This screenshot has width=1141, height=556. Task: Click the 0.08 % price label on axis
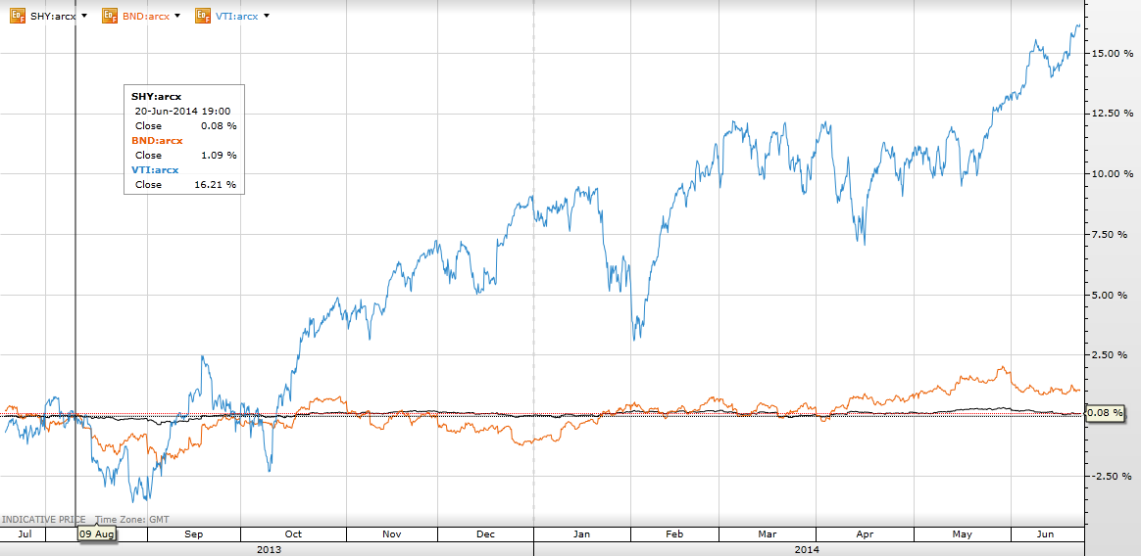click(x=1104, y=413)
